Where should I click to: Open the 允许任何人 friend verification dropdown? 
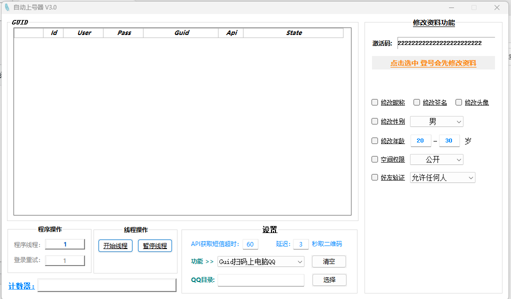442,177
